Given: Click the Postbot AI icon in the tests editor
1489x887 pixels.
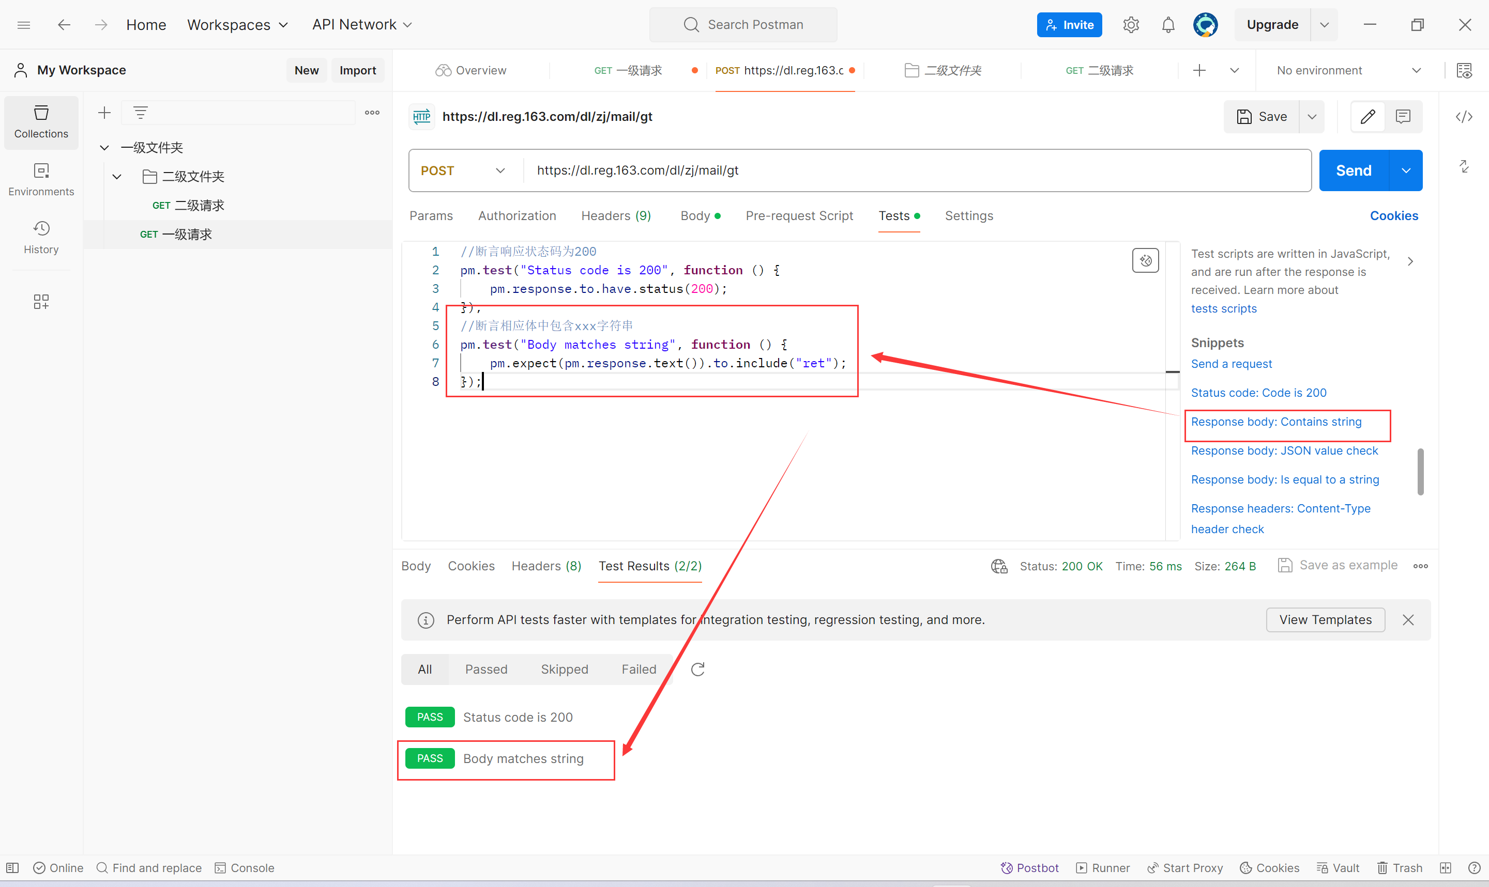Looking at the screenshot, I should [1145, 260].
